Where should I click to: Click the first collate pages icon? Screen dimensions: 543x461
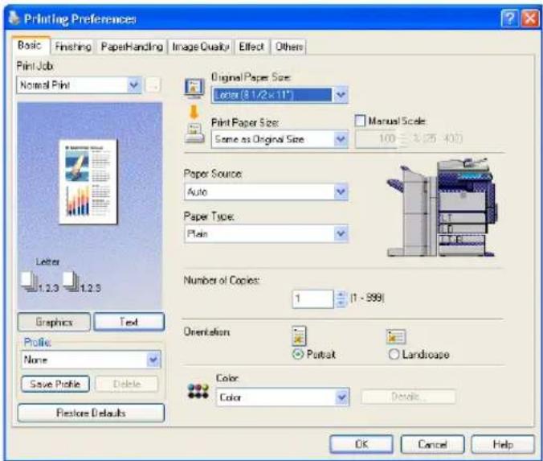30,282
